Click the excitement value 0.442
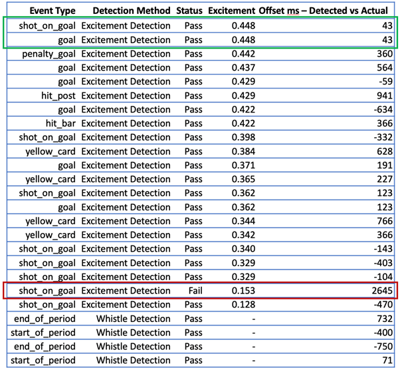 (x=243, y=54)
